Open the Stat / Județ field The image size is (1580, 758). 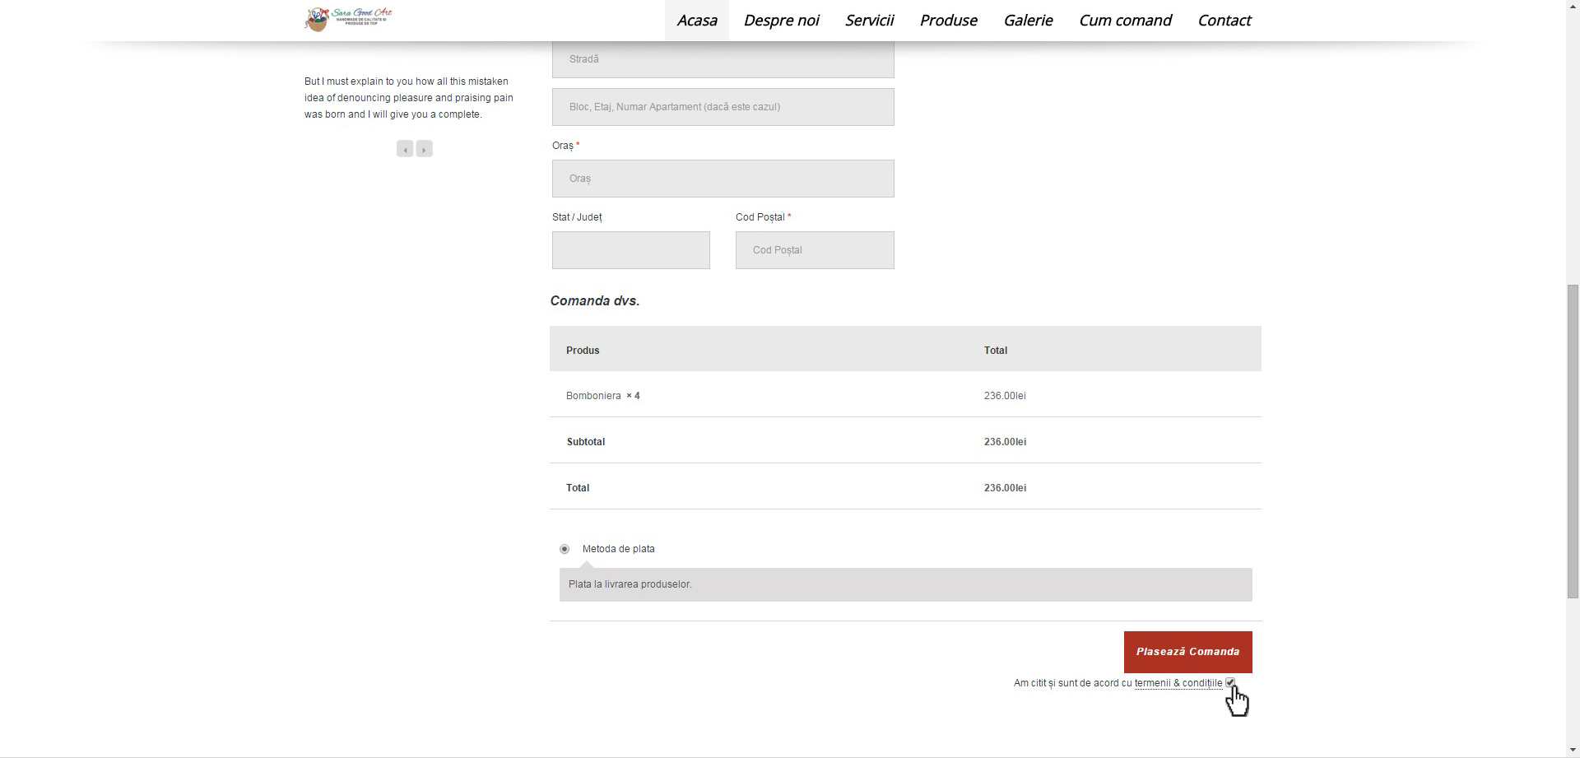point(630,250)
